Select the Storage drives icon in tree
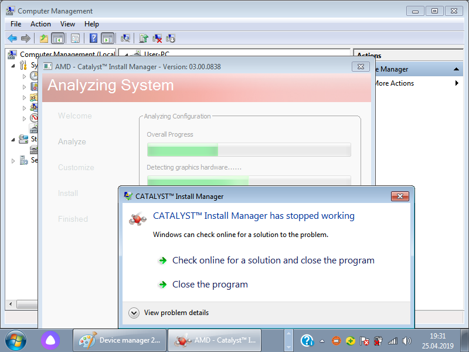Screen dimensions: 469x352 coord(23,139)
